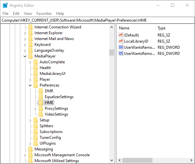Click the UIPlugins folder icon
Viewport: 195px width, 164px height.
pyautogui.click(x=35, y=143)
